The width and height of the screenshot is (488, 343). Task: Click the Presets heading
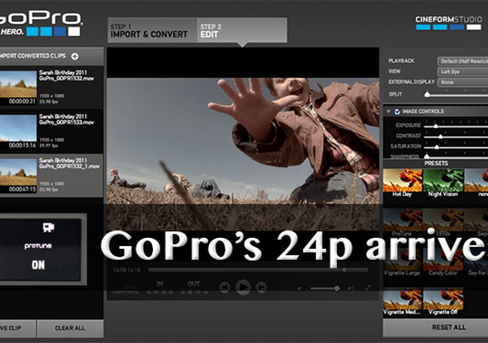click(x=436, y=163)
